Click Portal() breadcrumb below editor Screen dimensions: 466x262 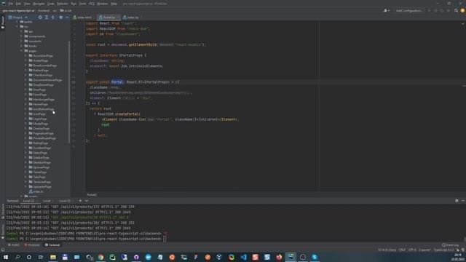tap(92, 195)
